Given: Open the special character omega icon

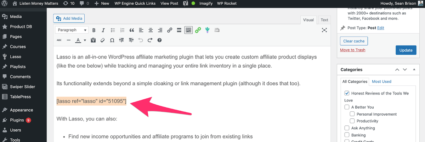Looking at the screenshot, I should tap(112, 40).
